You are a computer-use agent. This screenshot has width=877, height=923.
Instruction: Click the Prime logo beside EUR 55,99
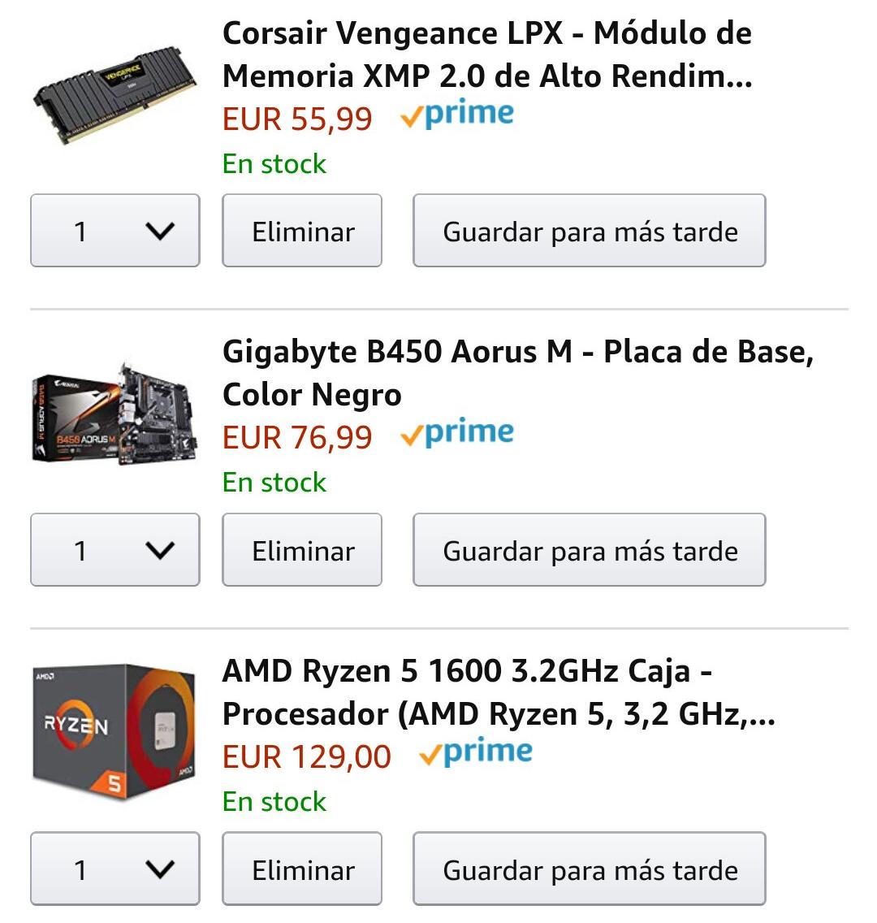[458, 115]
